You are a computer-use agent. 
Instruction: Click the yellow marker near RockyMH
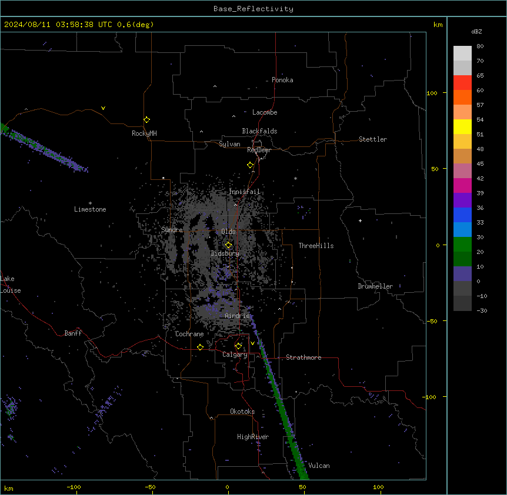pyautogui.click(x=146, y=120)
